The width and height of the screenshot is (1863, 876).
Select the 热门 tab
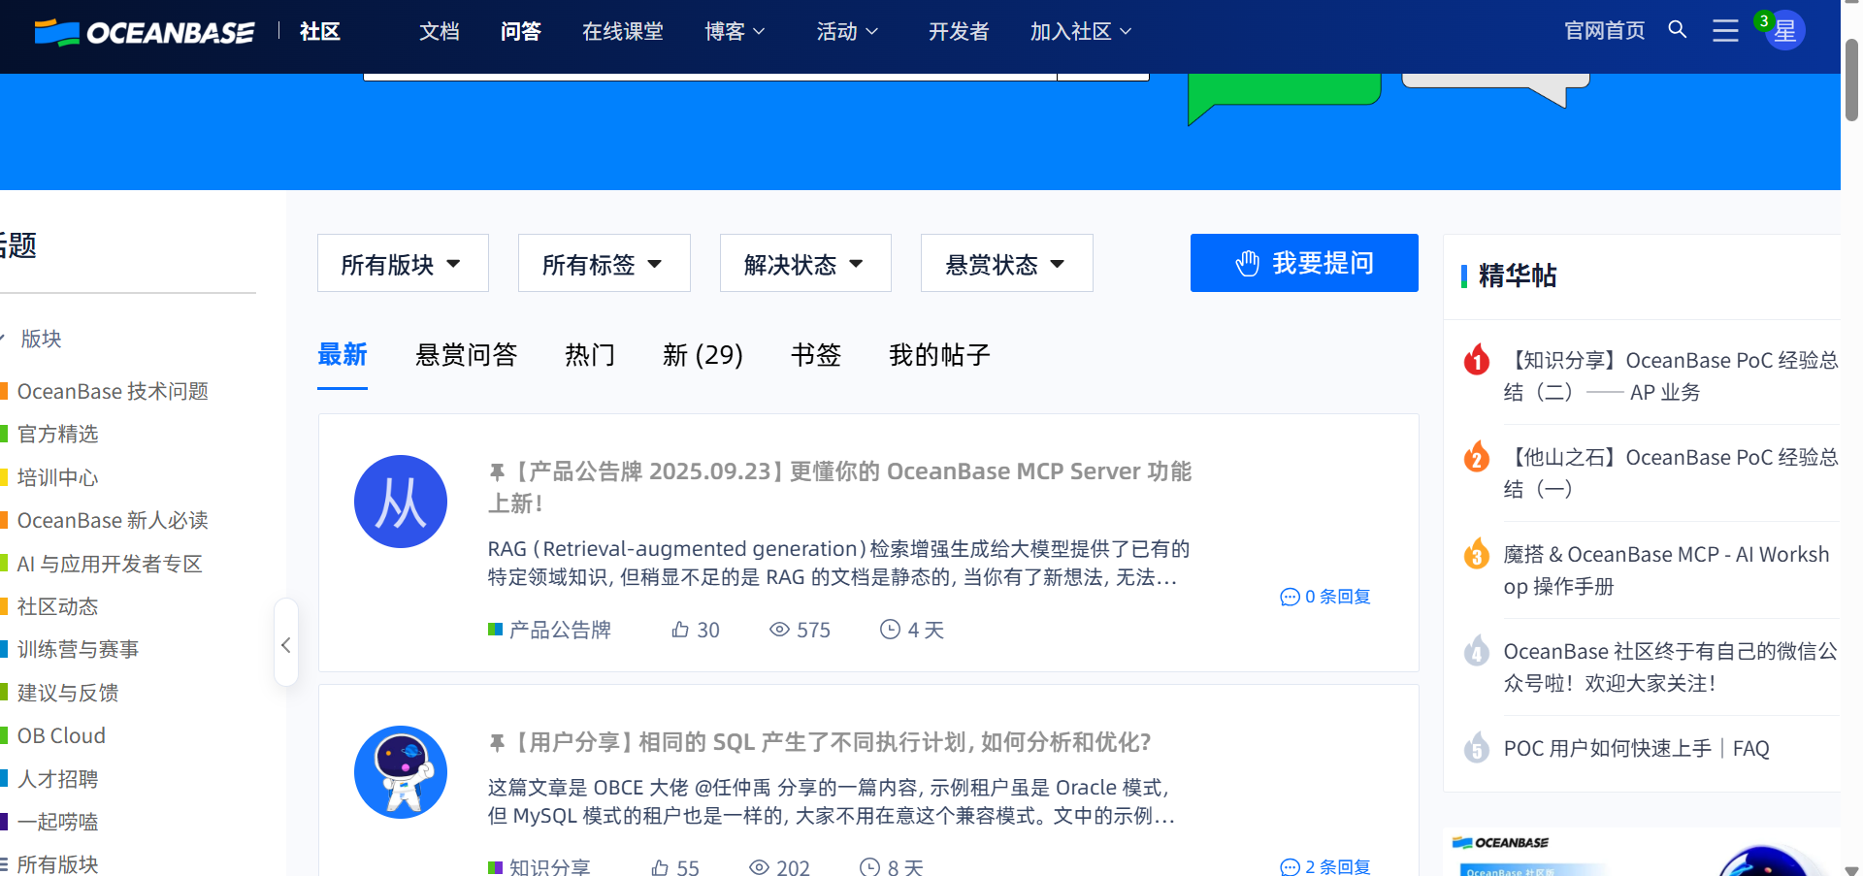click(590, 355)
